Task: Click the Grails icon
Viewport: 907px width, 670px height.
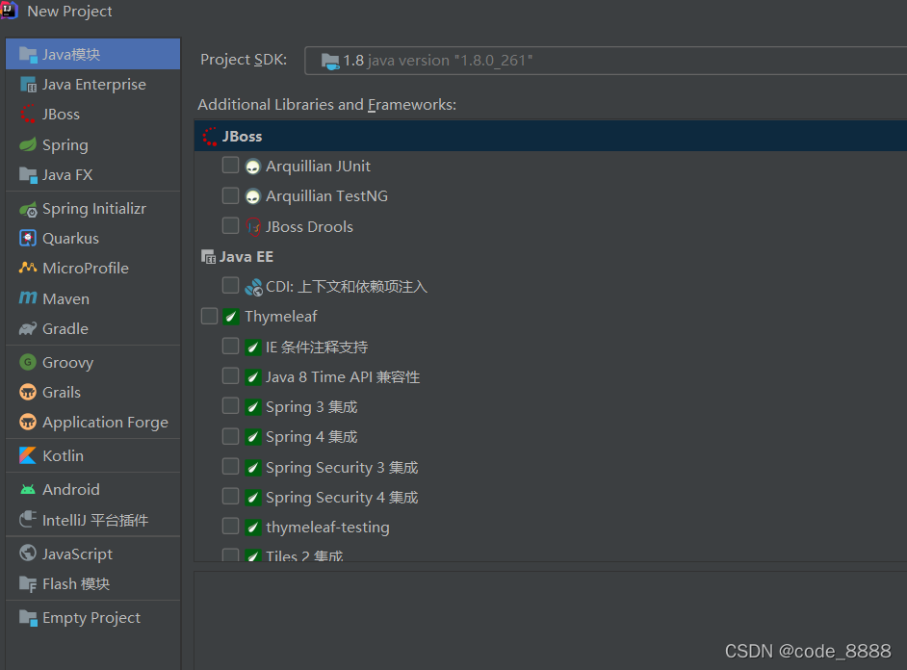Action: (28, 392)
